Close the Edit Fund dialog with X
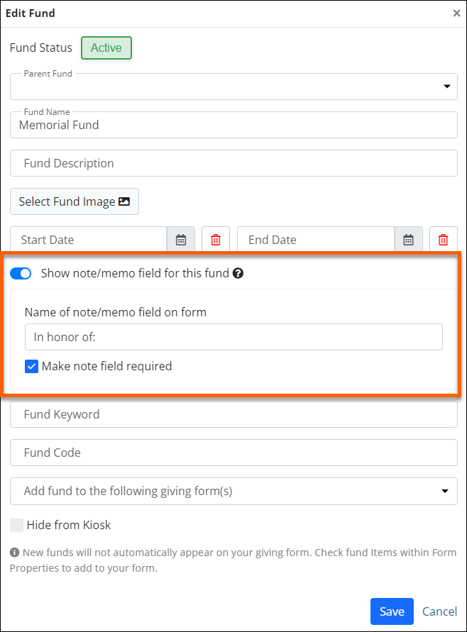Viewport: 467px width, 632px height. [456, 13]
